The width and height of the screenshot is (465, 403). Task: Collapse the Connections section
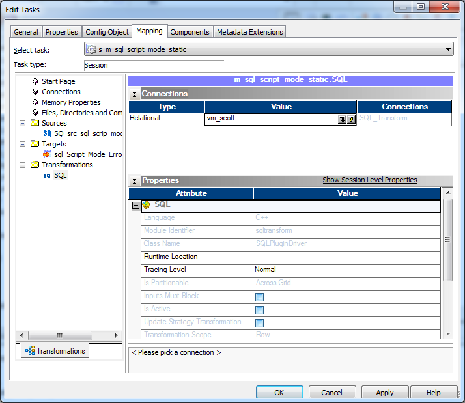134,94
